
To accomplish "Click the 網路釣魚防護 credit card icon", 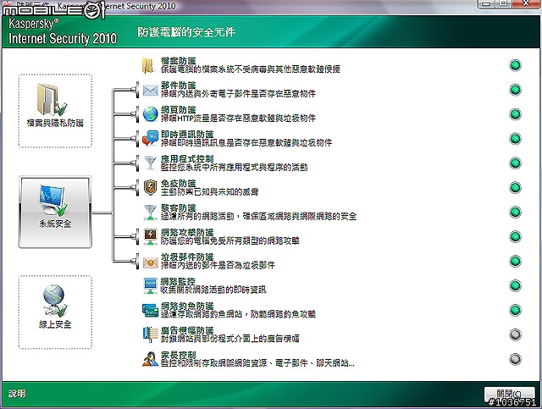I will (150, 310).
